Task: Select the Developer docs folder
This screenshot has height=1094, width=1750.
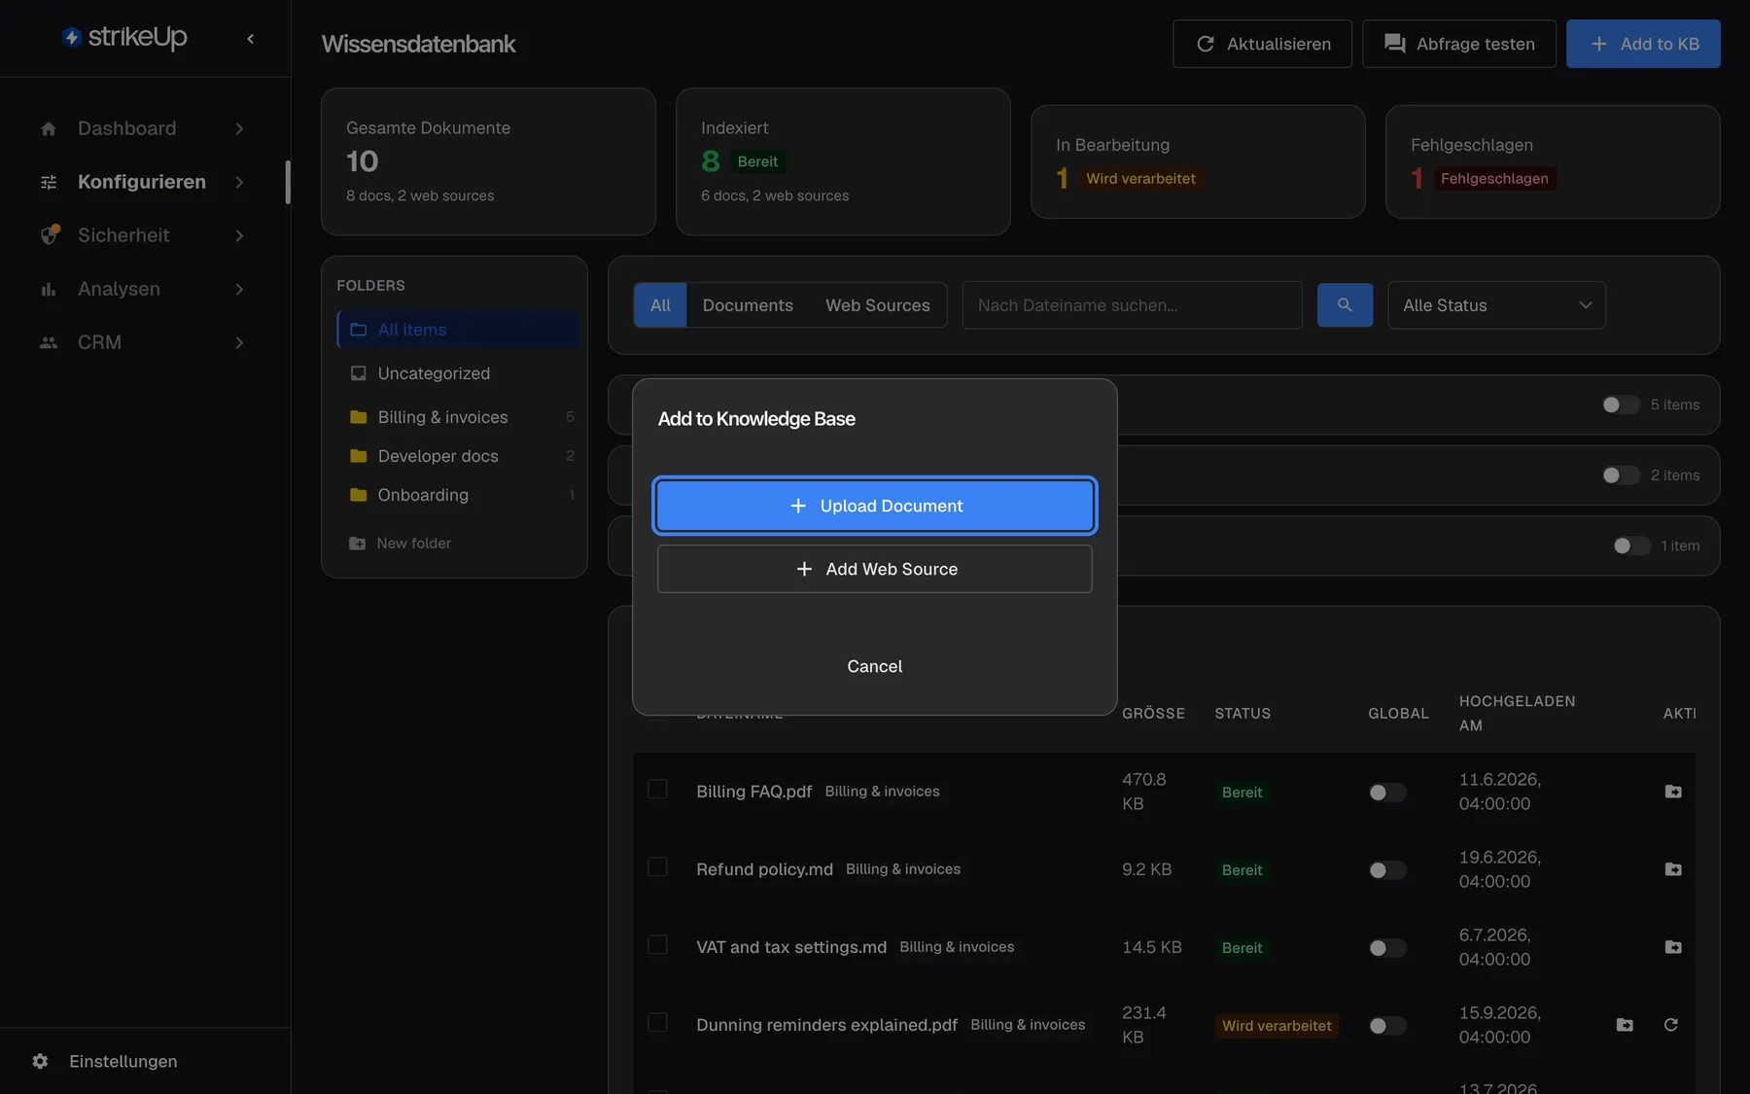Action: pos(458,456)
